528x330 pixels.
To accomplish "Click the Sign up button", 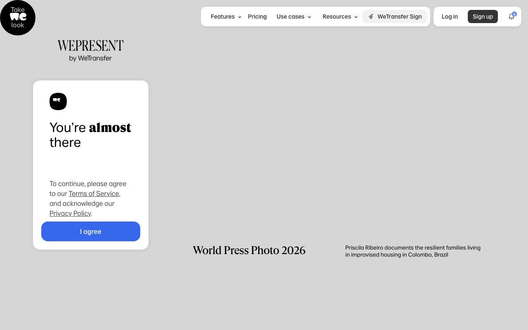I will click(483, 16).
